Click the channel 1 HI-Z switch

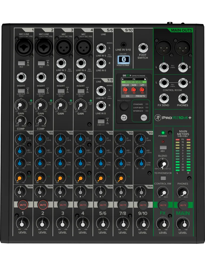21,63
